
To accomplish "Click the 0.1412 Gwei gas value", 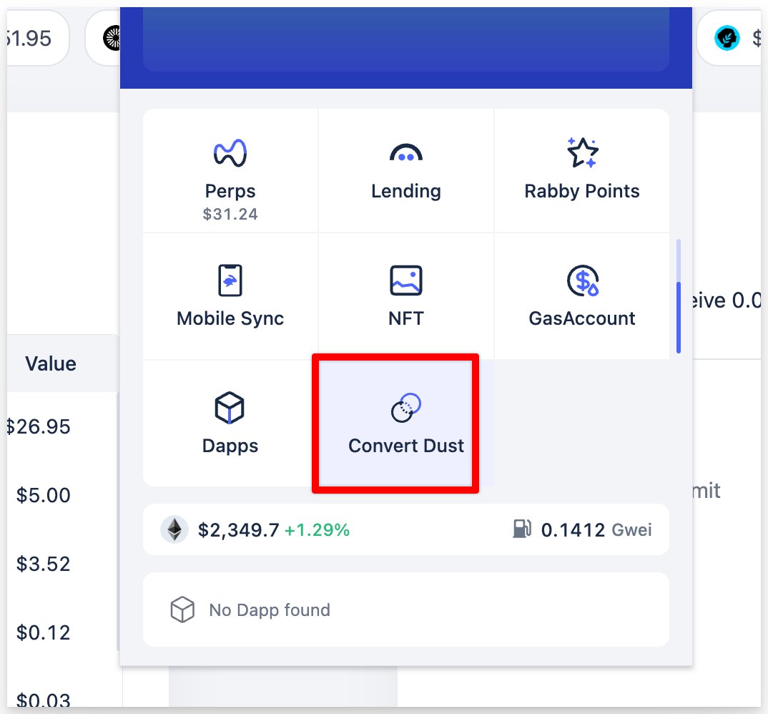I will (596, 529).
